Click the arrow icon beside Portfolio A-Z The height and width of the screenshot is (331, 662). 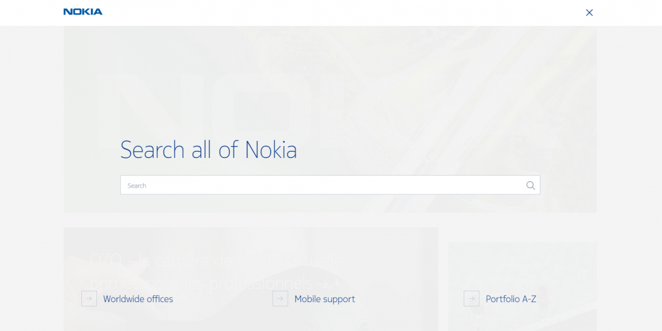[471, 299]
